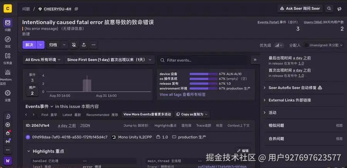The width and height of the screenshot is (347, 168).
Task: Copy the short ID next to CHEERYOU-4H
Action: point(76,9)
